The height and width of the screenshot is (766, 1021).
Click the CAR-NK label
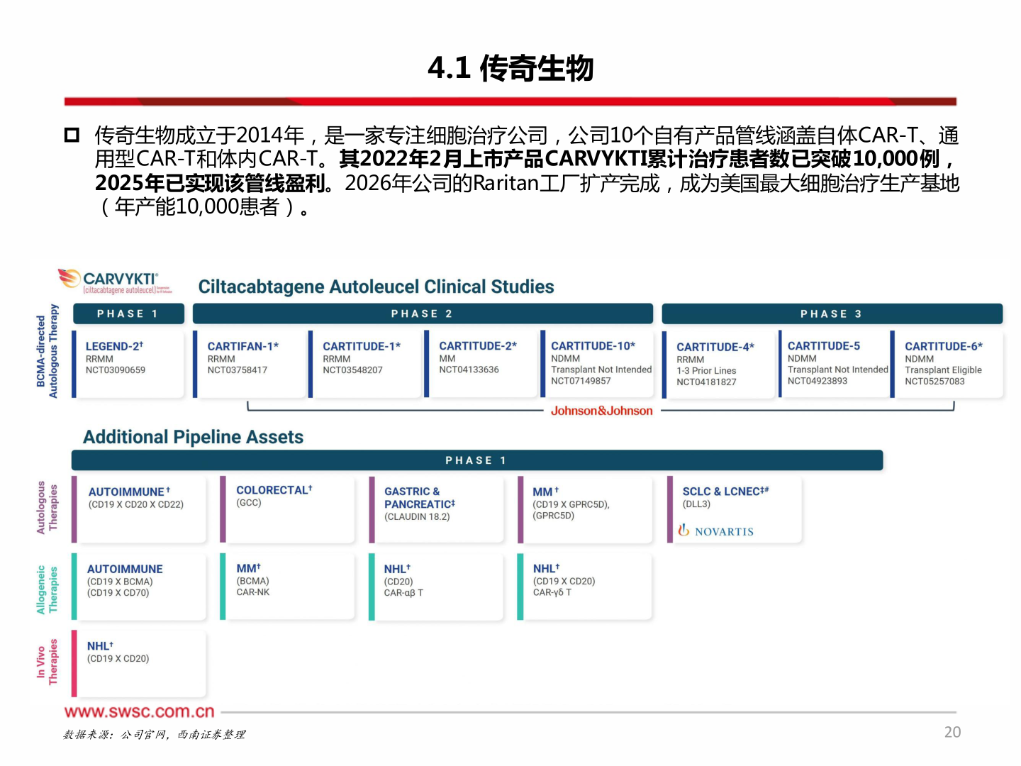pos(253,592)
